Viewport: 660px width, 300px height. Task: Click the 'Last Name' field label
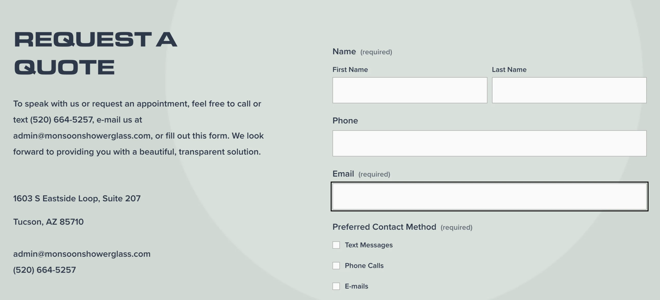point(509,70)
